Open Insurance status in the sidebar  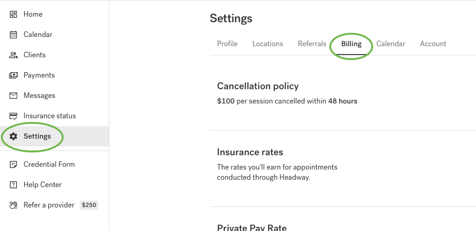(49, 116)
